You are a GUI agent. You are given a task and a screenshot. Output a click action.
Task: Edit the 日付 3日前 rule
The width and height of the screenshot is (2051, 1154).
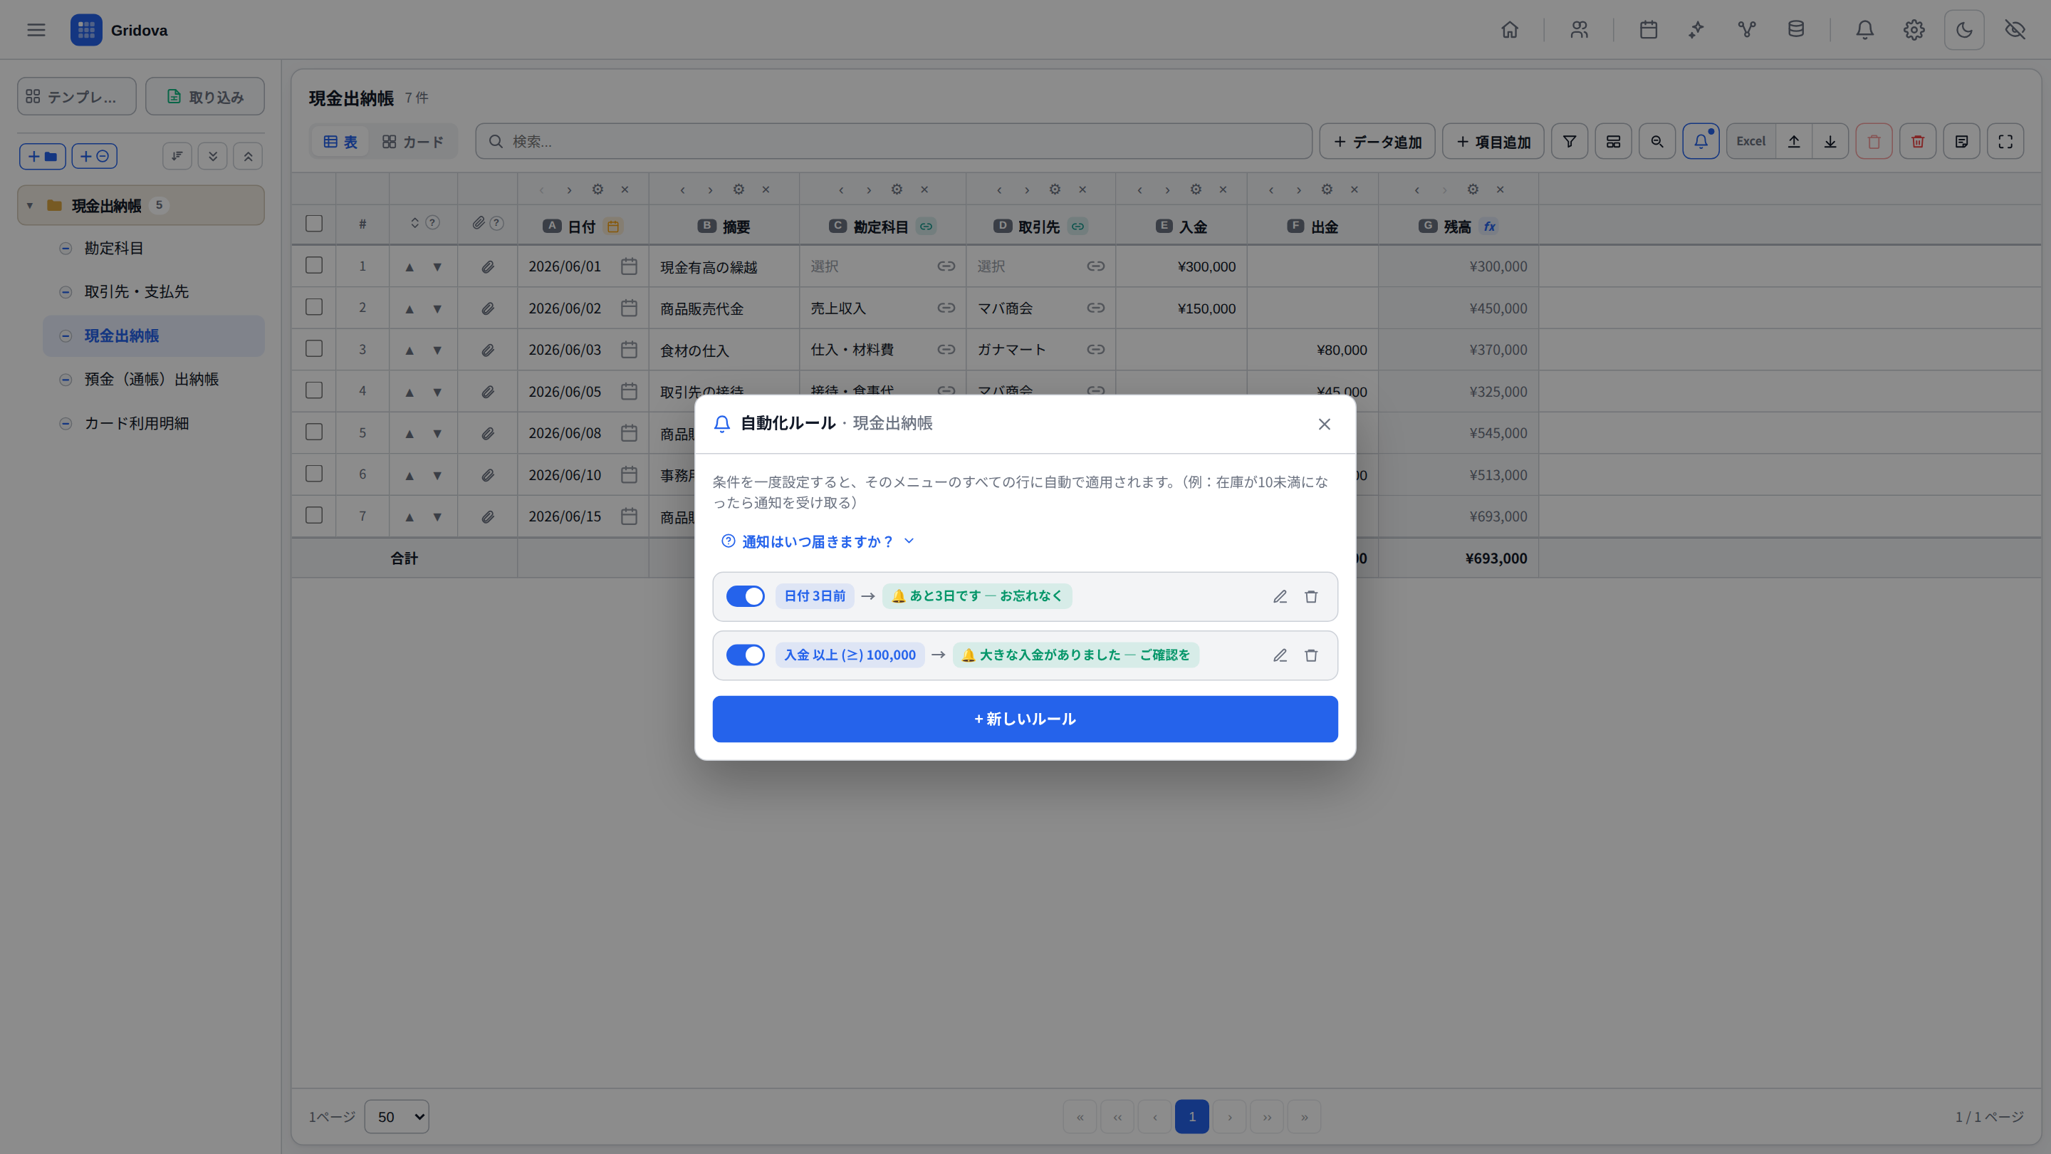pyautogui.click(x=1280, y=596)
